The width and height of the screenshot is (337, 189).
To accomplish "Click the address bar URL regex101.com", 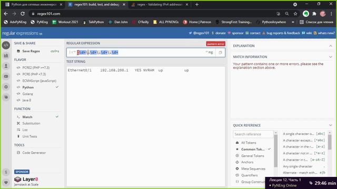I will click(x=48, y=14).
